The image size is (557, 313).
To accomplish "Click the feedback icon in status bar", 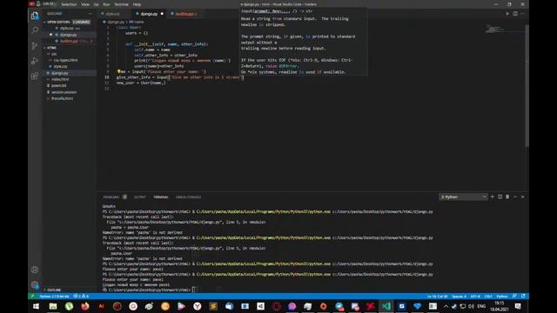I will coord(514,296).
